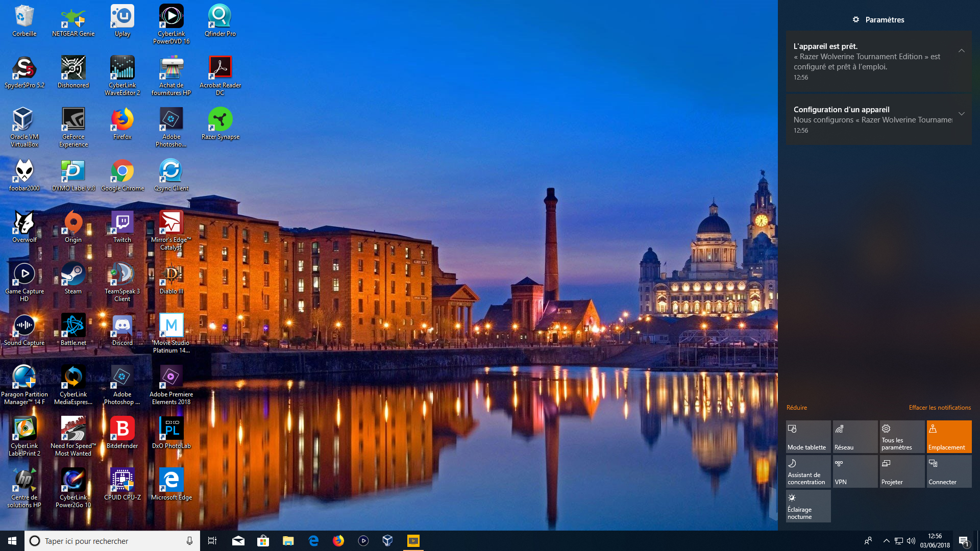Open Microsoft Store in the taskbar
This screenshot has height=551, width=980.
pos(263,541)
